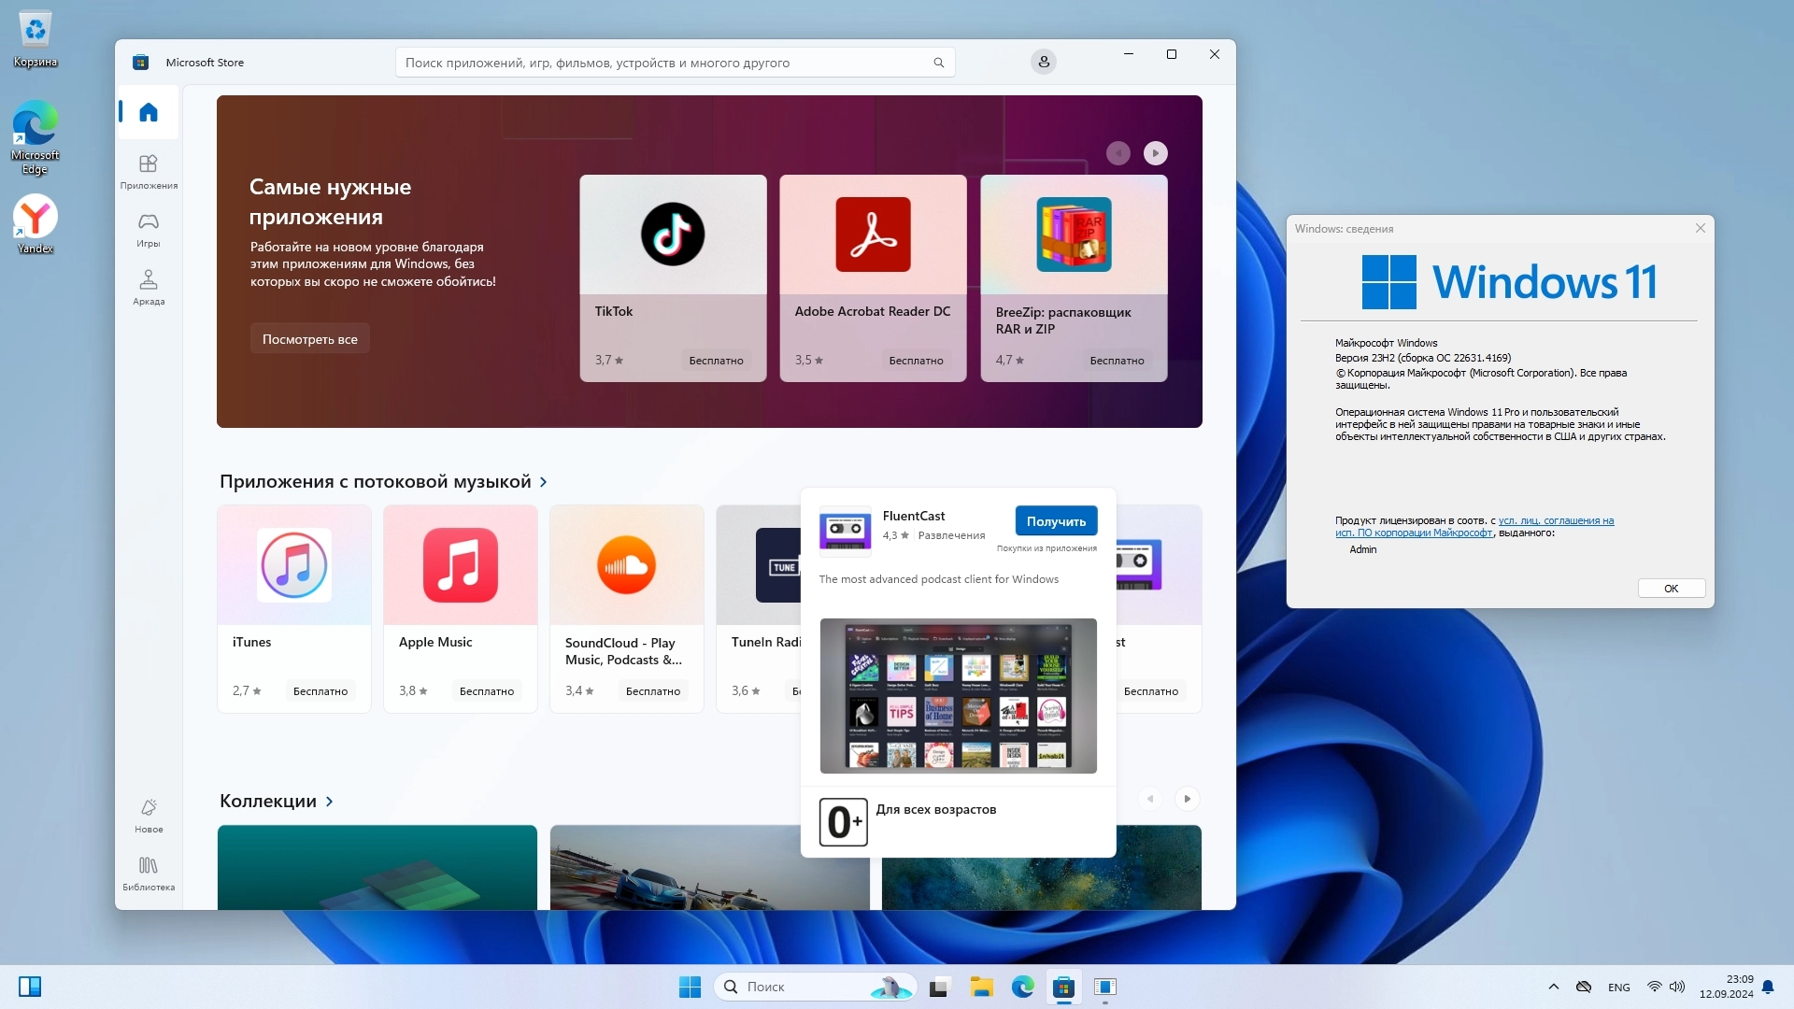Open the Home section in sidebar
1794x1009 pixels.
click(x=149, y=113)
